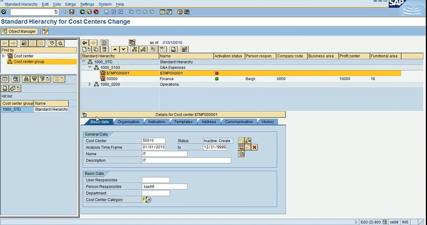Click the Generate Shortcut icon
The height and width of the screenshot is (225, 427).
click(169, 12)
